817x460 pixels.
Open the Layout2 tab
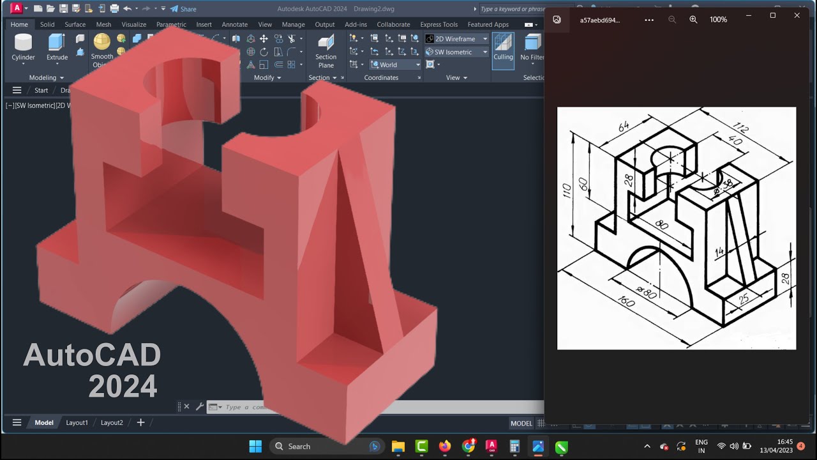coord(112,422)
